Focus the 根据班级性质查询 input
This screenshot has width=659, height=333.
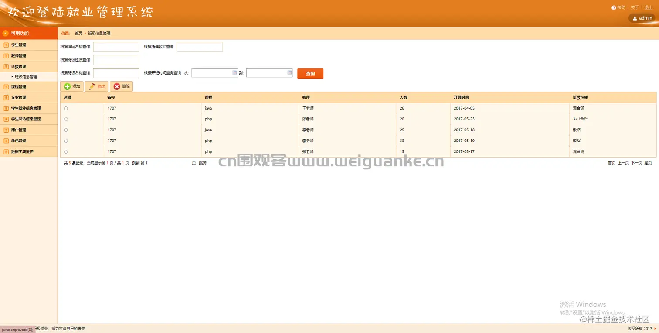(116, 60)
